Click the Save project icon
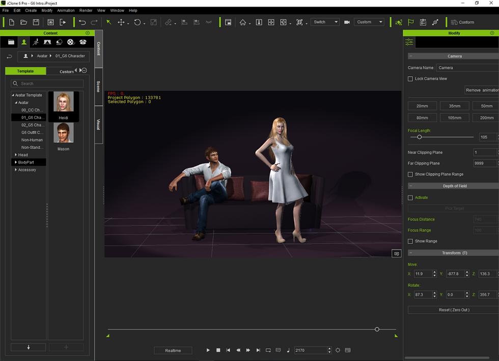 [36, 22]
